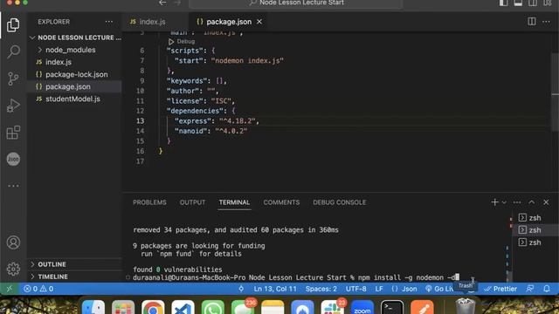The height and width of the screenshot is (314, 559).
Task: Expand the node_modules folder
Action: 75,50
